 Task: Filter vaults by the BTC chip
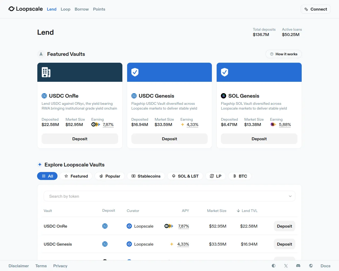pyautogui.click(x=240, y=176)
